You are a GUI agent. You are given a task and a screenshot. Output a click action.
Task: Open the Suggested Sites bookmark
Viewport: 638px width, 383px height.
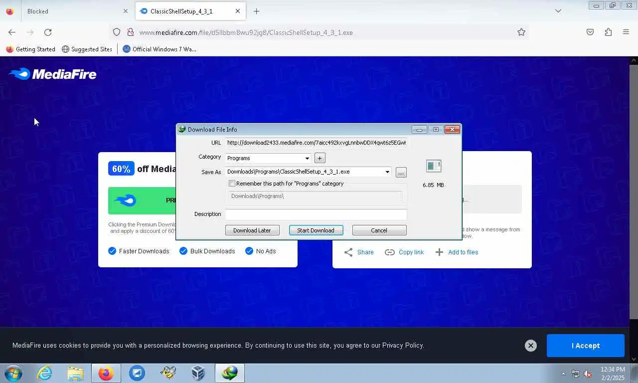pyautogui.click(x=87, y=49)
